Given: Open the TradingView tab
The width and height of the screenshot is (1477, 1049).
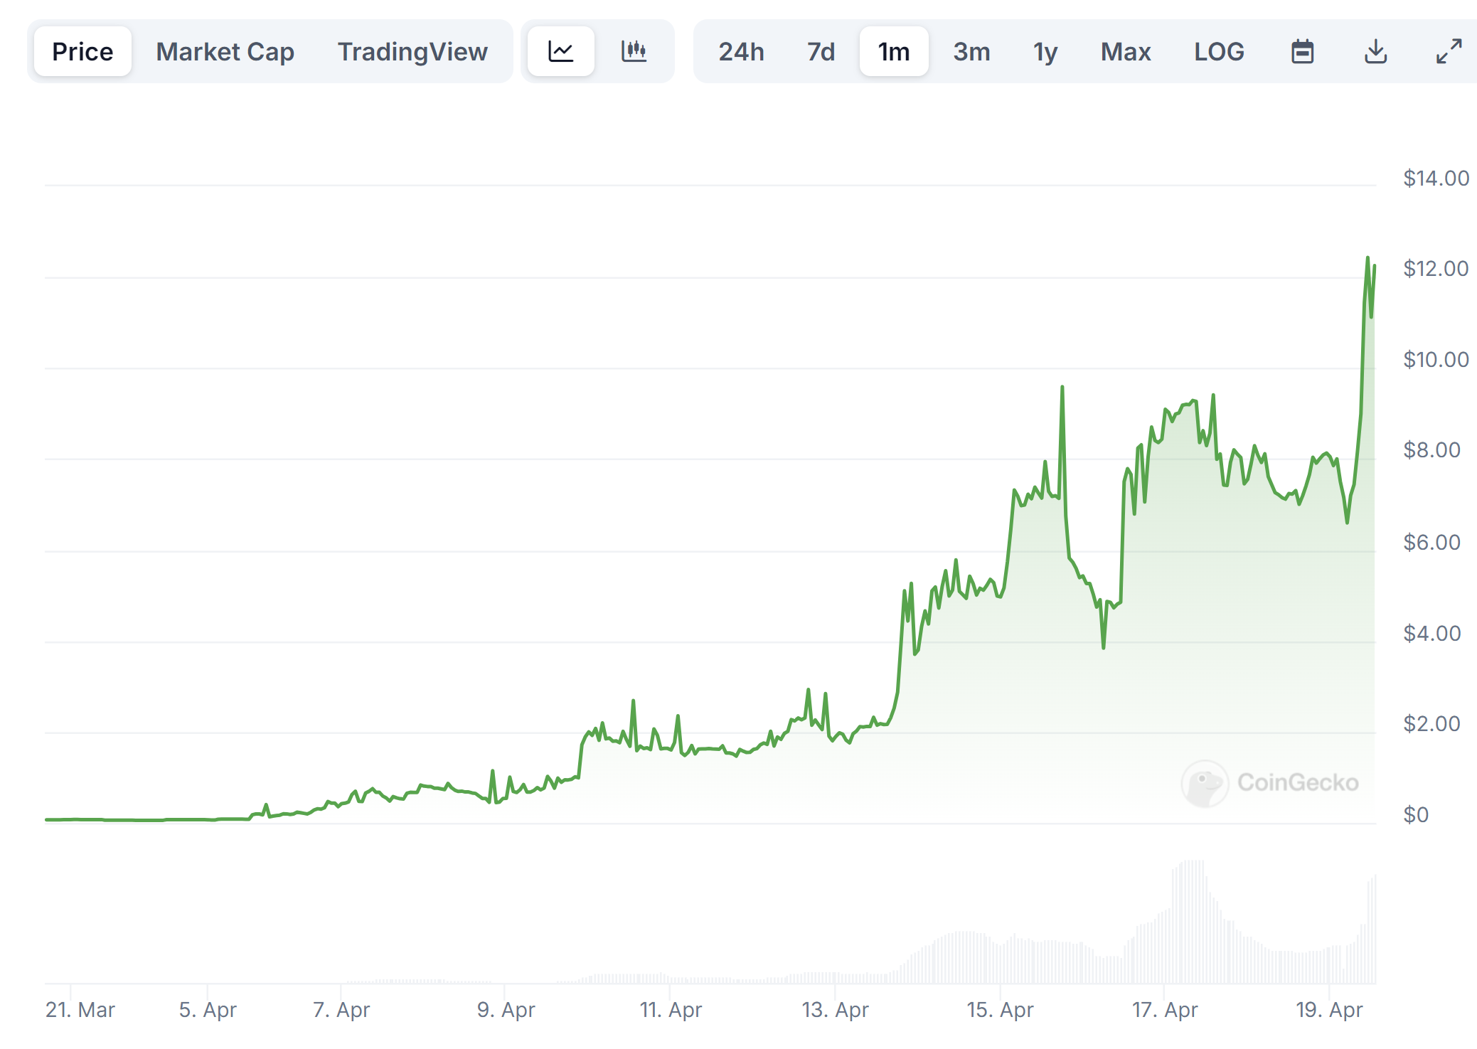Looking at the screenshot, I should pos(412,50).
